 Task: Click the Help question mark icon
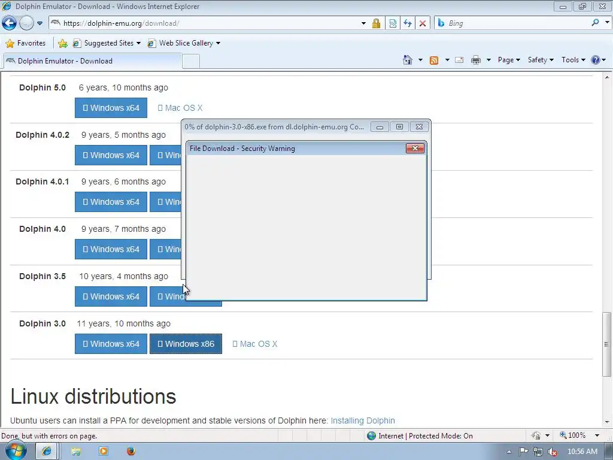tap(596, 60)
